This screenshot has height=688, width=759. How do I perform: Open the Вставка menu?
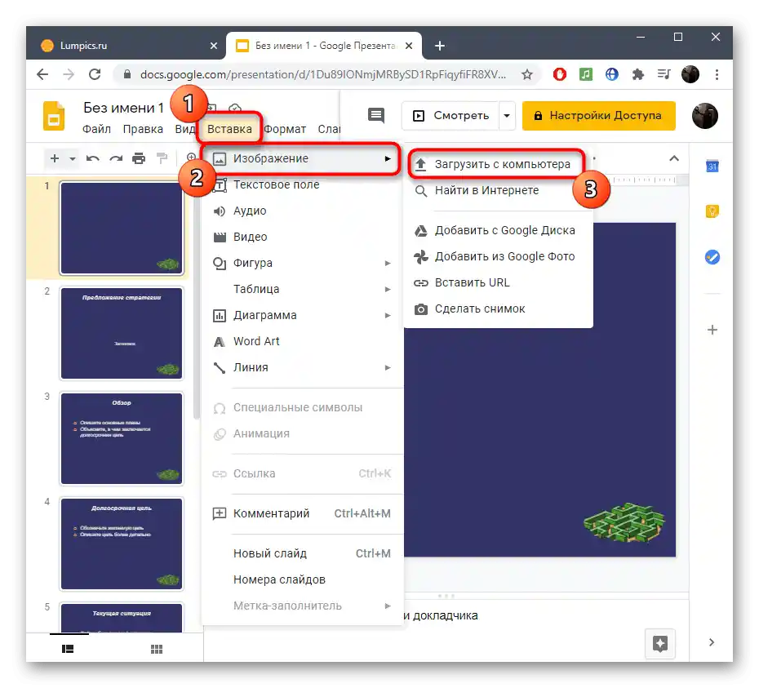coord(229,129)
